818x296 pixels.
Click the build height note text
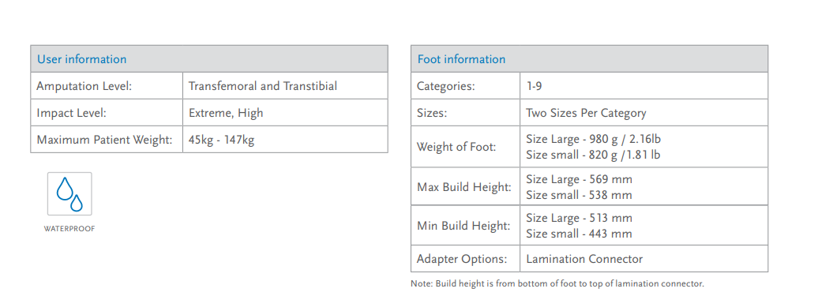(557, 284)
